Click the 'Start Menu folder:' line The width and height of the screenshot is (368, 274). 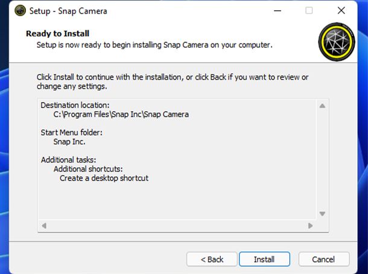coord(72,132)
